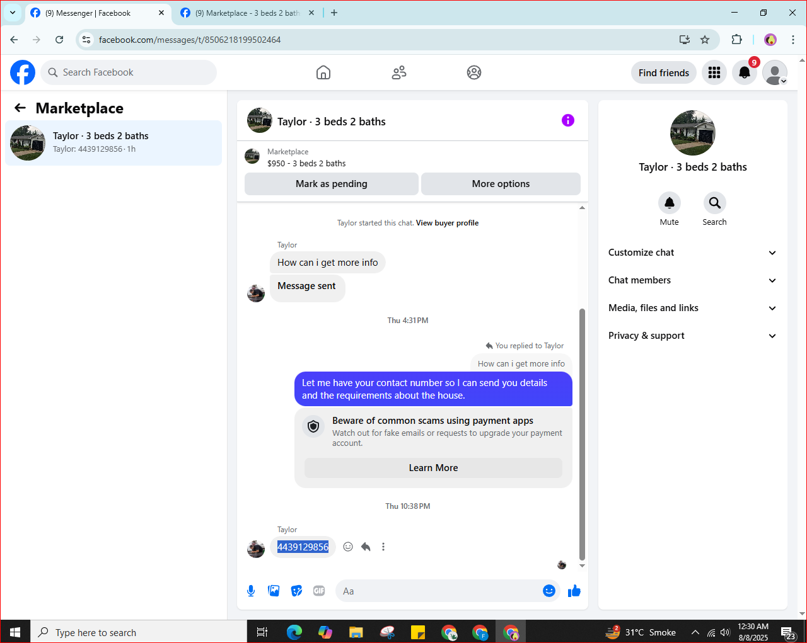Image resolution: width=807 pixels, height=643 pixels.
Task: Install app icon in address bar
Action: point(685,40)
